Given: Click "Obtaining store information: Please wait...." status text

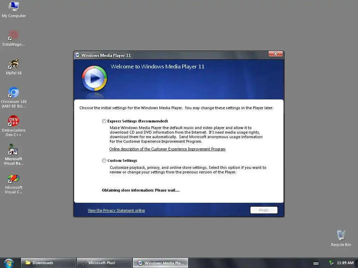Looking at the screenshot, I should [141, 190].
